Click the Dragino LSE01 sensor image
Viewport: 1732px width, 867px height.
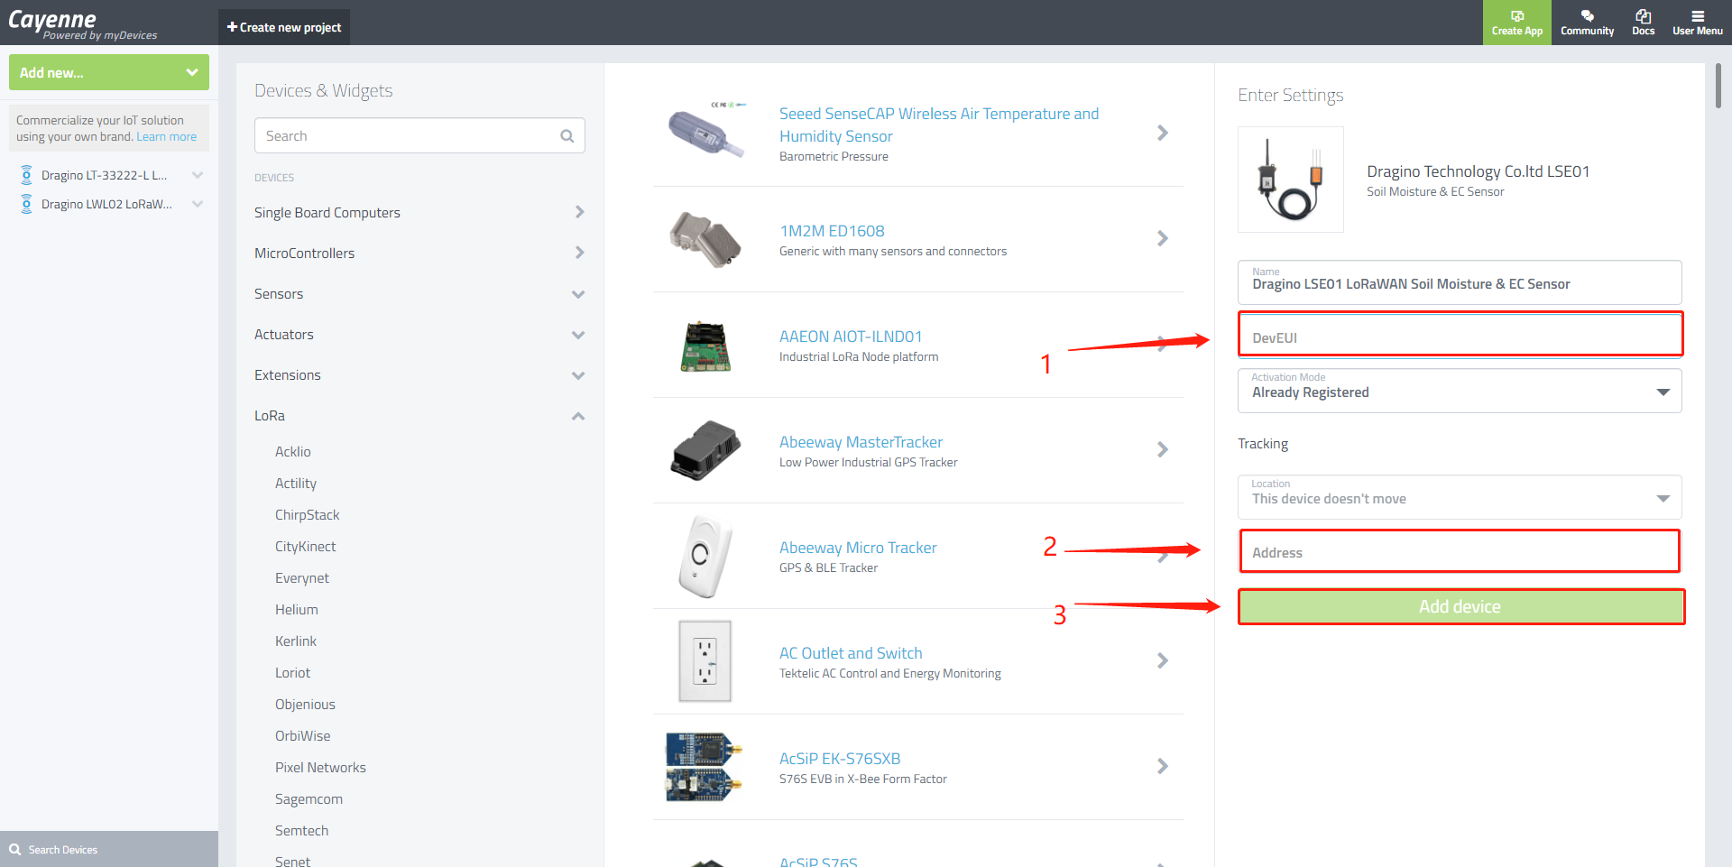coord(1291,180)
